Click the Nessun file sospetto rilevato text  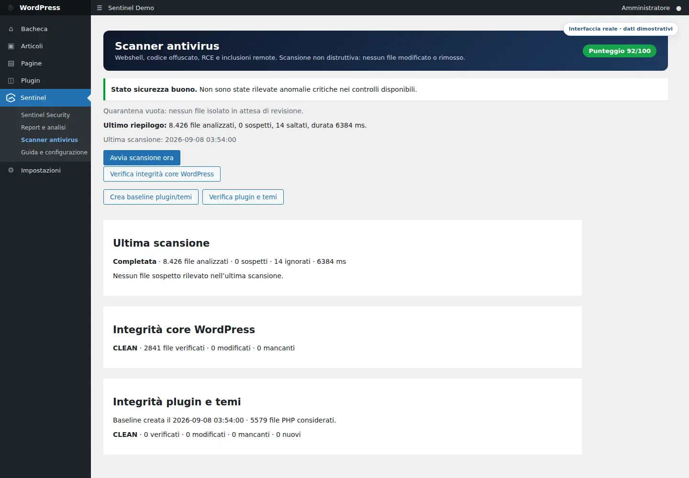point(198,276)
